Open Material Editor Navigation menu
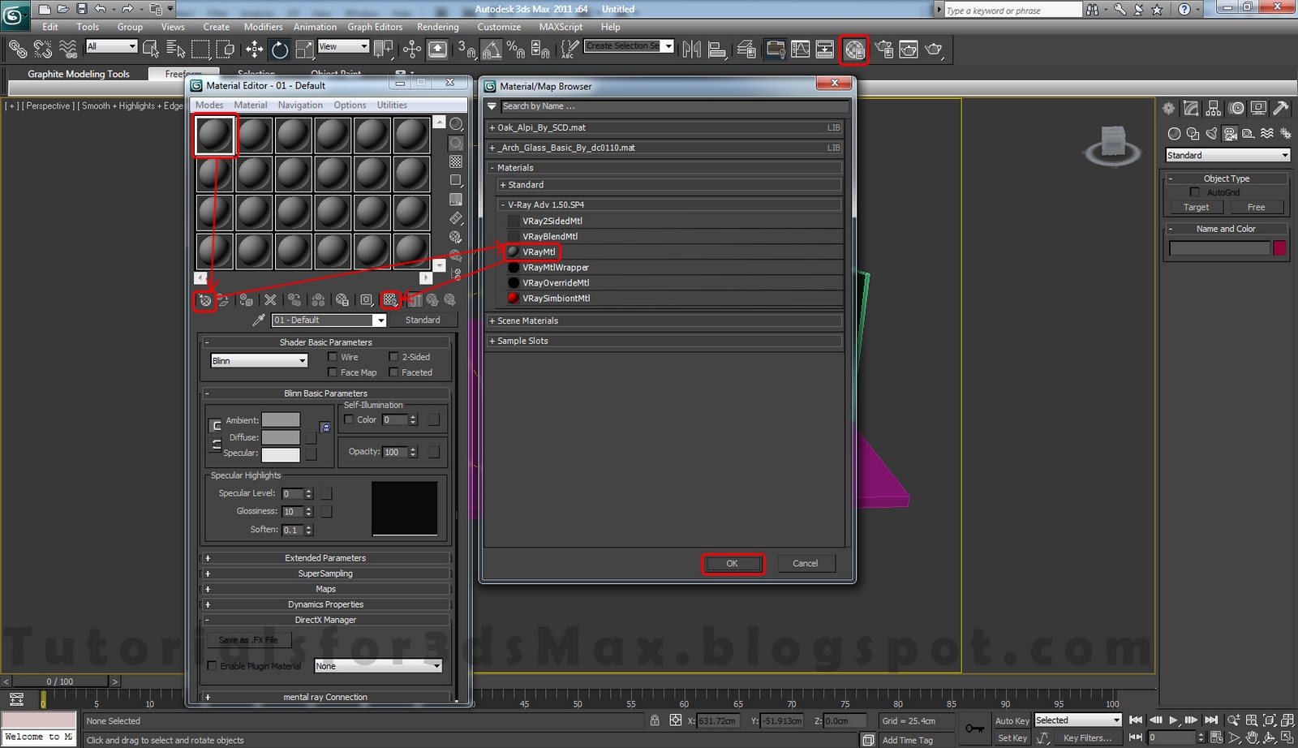This screenshot has height=748, width=1298. click(x=300, y=105)
